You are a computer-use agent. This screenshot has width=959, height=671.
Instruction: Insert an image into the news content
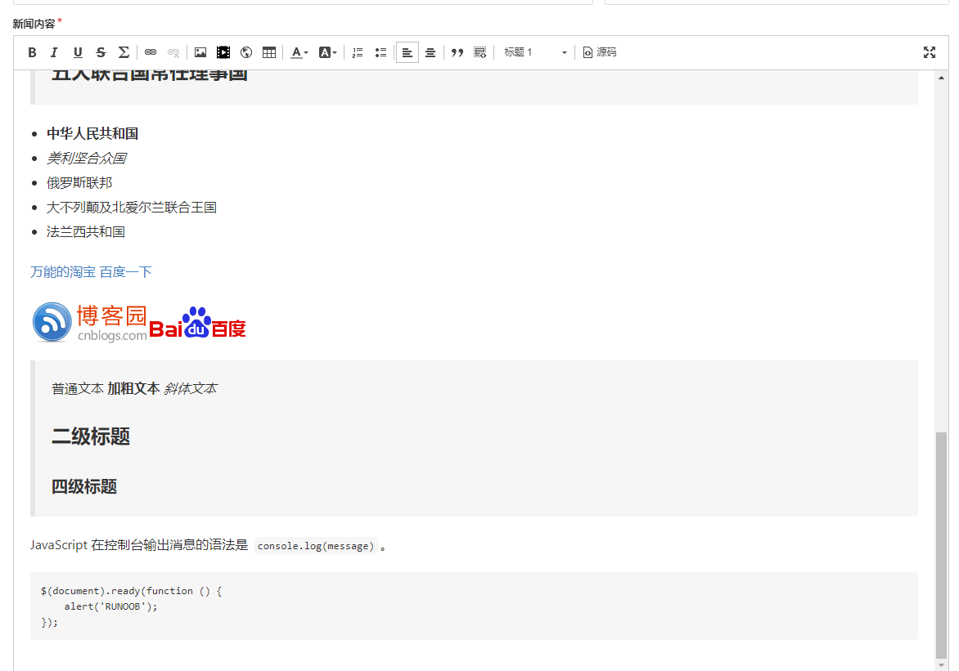200,51
